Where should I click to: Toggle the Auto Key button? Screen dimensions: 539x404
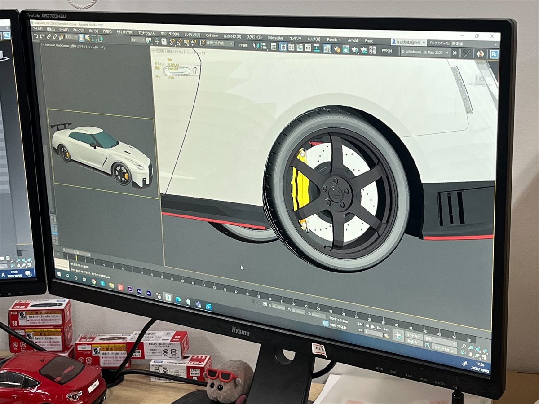[414, 335]
